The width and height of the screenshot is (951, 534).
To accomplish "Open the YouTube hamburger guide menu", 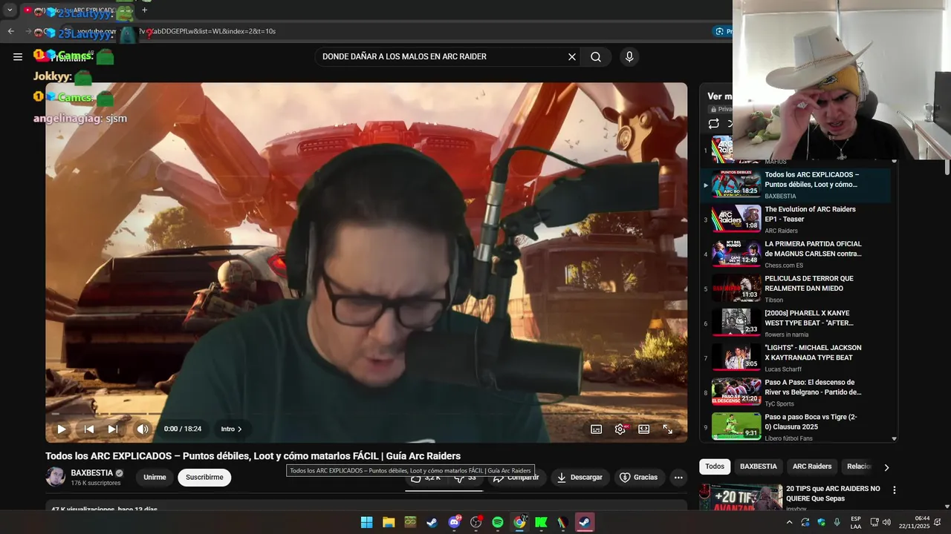I will coord(18,56).
